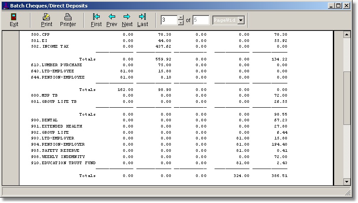
Task: Select the row label 502.INCOME TAX
Action: pyautogui.click(x=50, y=46)
